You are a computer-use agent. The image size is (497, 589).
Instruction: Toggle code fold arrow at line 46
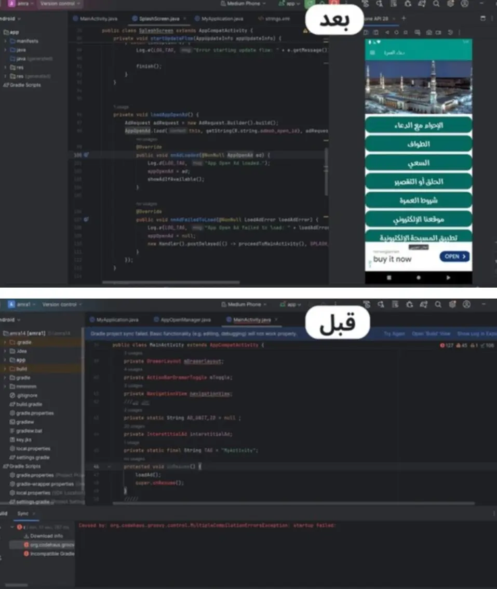coord(109,466)
